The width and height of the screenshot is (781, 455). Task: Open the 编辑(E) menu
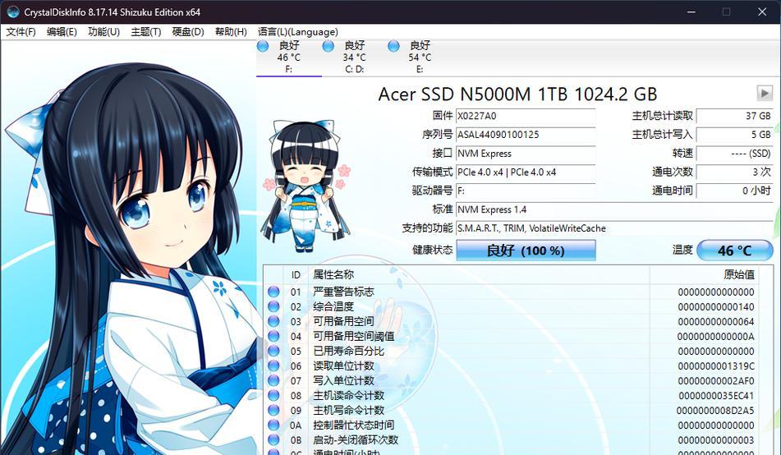(62, 32)
